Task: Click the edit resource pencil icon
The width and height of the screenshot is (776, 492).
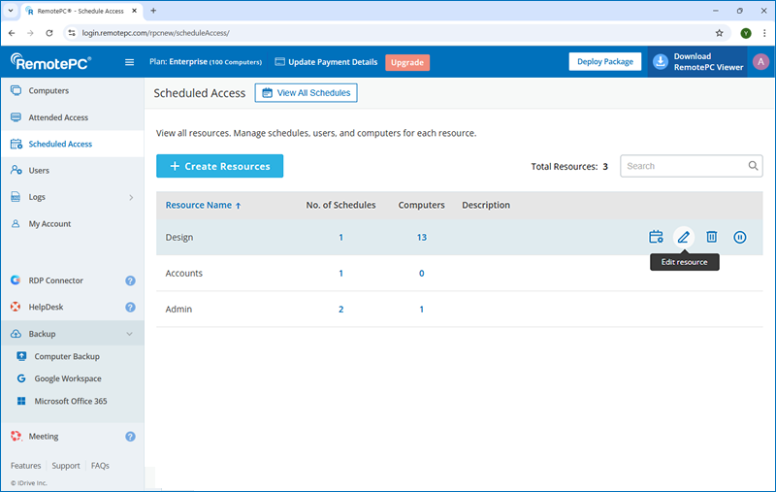Action: (x=684, y=237)
